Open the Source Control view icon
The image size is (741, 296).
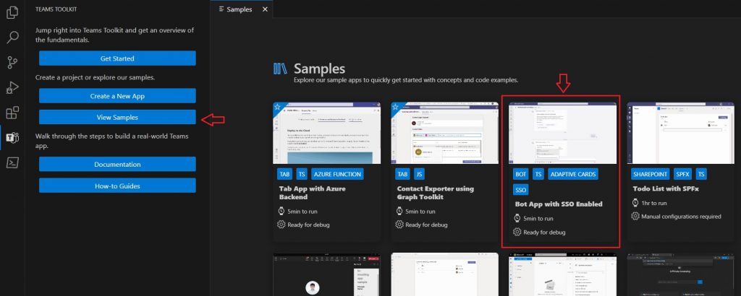click(x=12, y=63)
